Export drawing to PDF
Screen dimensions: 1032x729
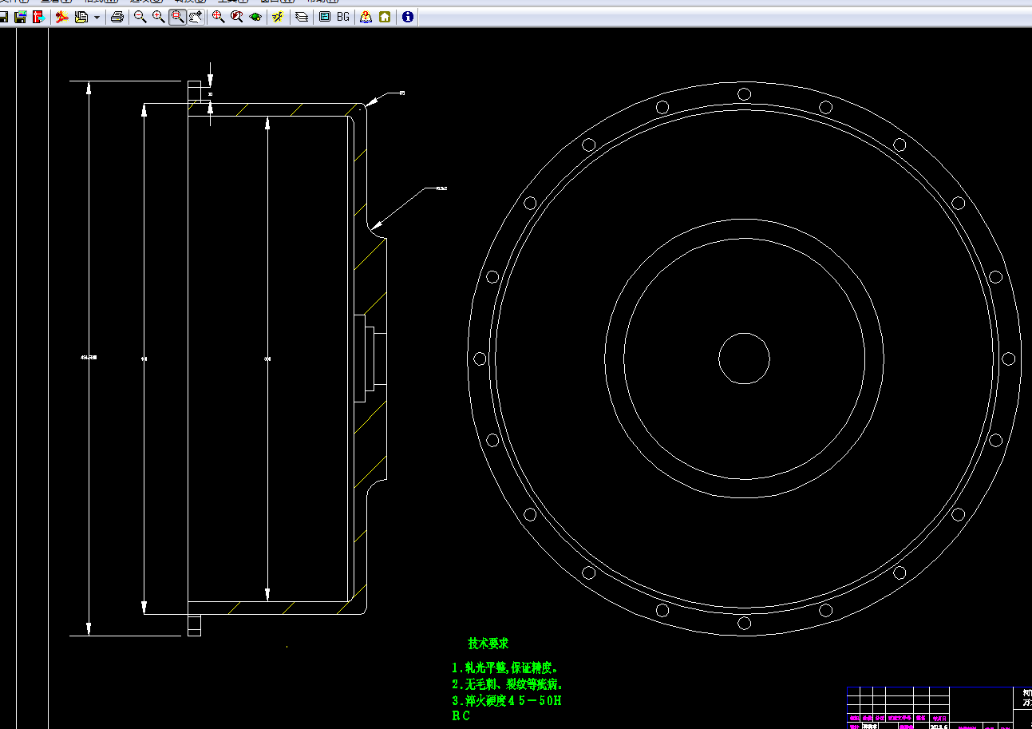click(61, 17)
